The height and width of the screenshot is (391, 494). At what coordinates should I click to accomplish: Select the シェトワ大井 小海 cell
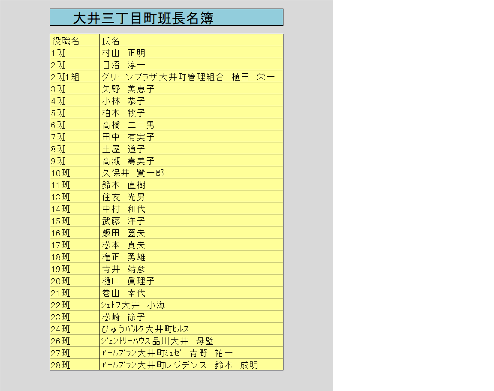point(191,305)
